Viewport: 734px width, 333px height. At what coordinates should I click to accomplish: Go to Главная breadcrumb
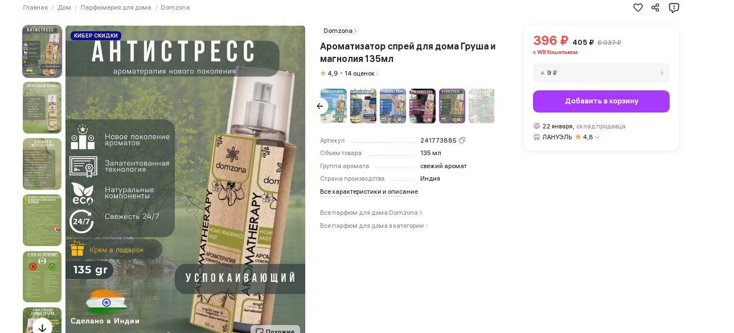(35, 7)
